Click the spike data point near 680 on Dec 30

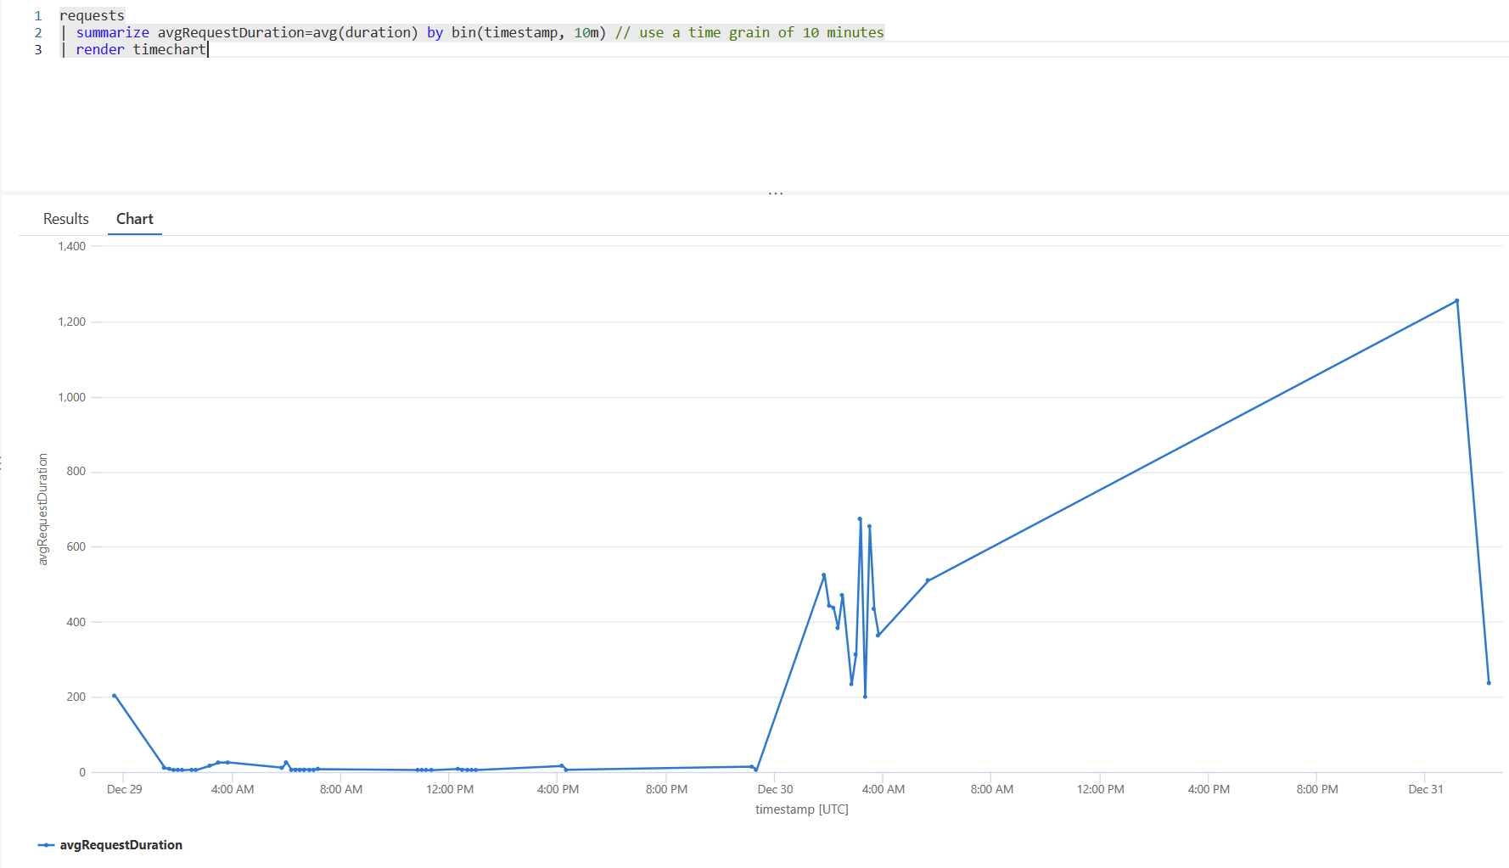click(x=860, y=519)
